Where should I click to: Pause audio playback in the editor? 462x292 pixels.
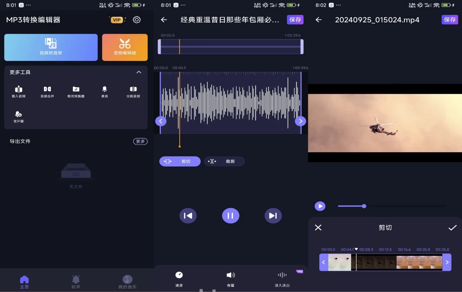point(230,216)
